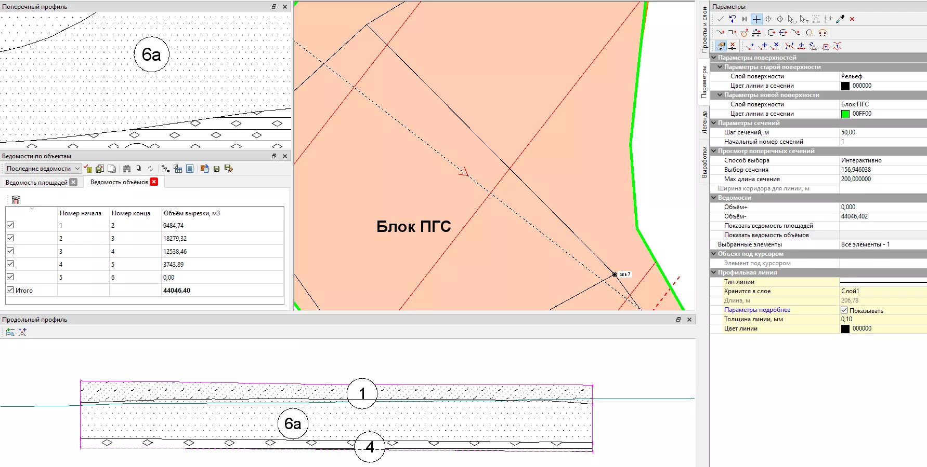The image size is (927, 467).
Task: Switch to the Ведомость площадей tab
Action: pyautogui.click(x=36, y=182)
